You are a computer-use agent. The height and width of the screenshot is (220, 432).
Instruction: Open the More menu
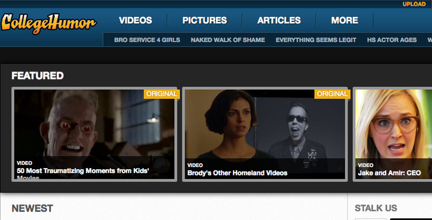345,20
